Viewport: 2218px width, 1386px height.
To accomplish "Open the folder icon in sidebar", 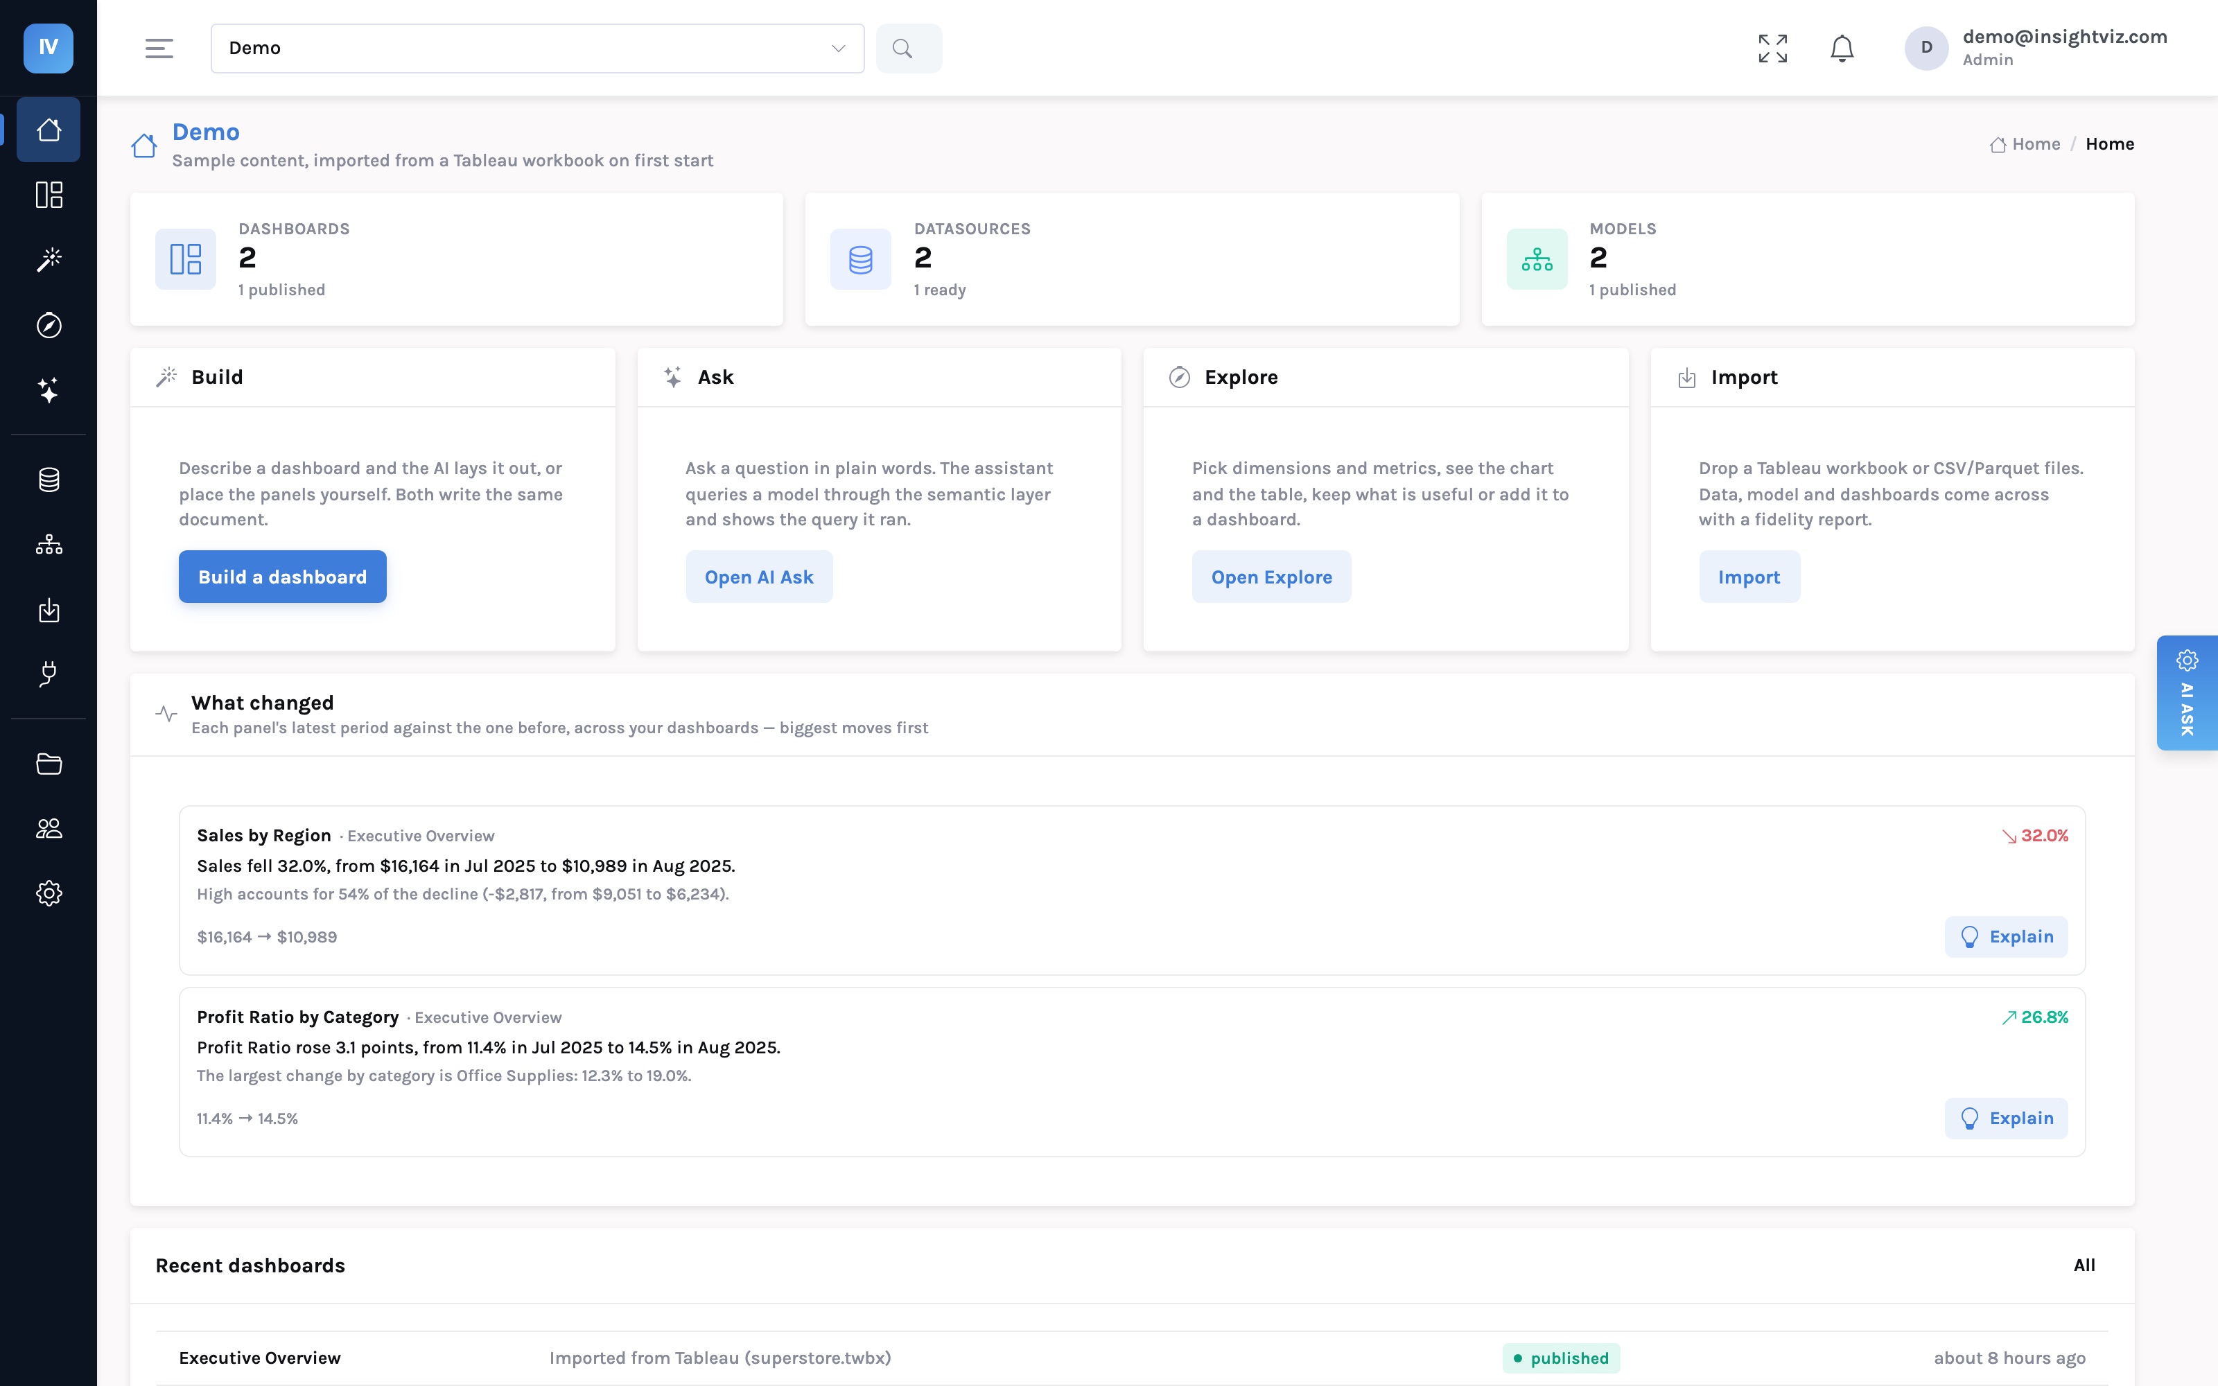I will [49, 764].
